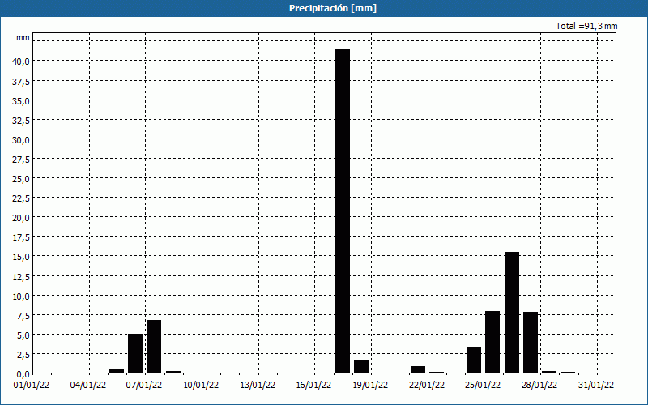Click the 22/01/22 date label
648x405 pixels.
[x=427, y=386]
